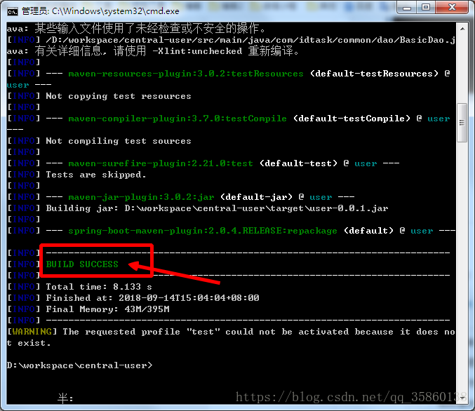
Task: Click the (default-testCompile) text
Action: (x=352, y=119)
